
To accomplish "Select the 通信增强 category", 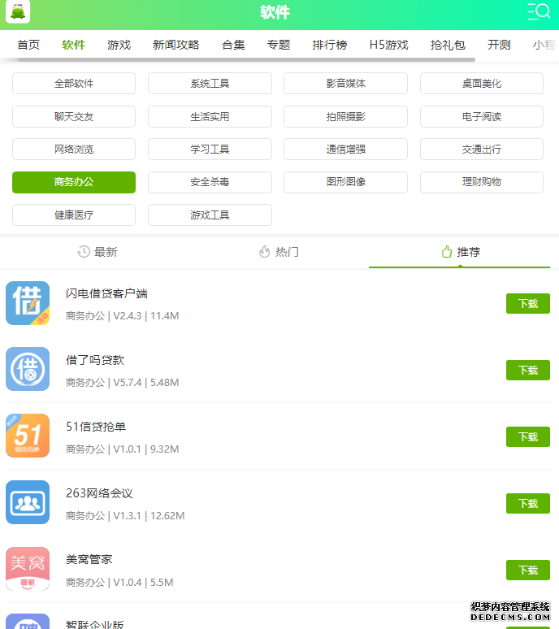I will [345, 150].
